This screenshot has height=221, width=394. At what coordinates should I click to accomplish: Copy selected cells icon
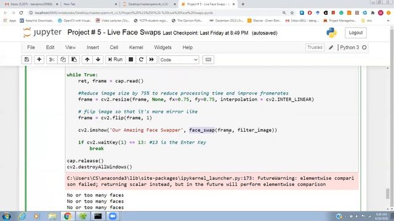[63, 60]
